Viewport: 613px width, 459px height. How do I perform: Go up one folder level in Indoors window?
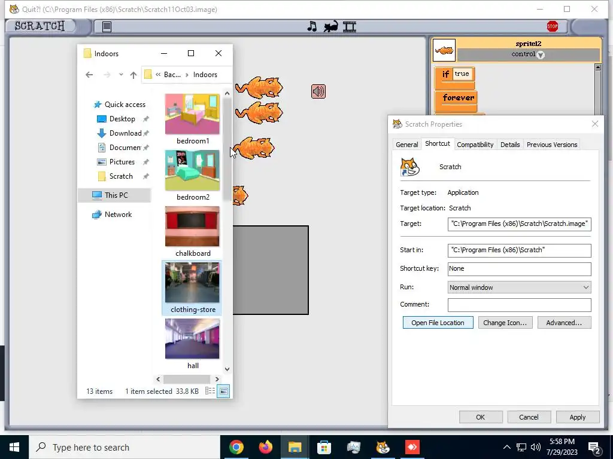click(x=133, y=75)
